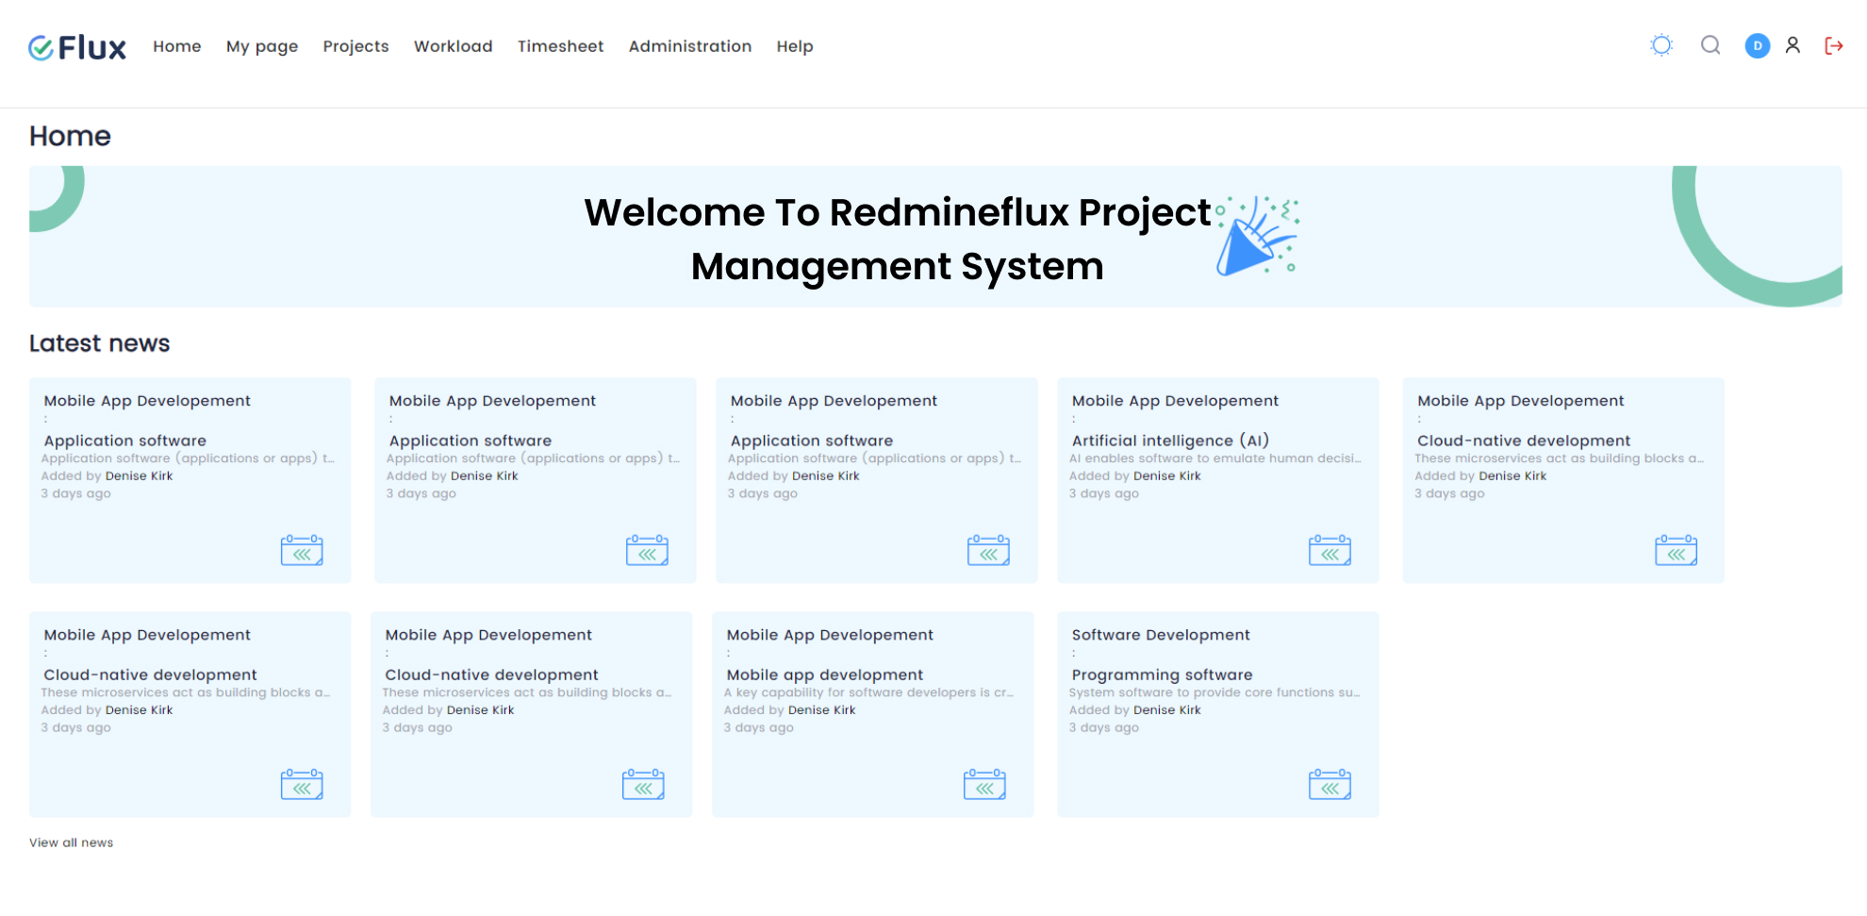1867x916 pixels.
Task: Click the Denise Kirk author link
Action: pyautogui.click(x=138, y=475)
